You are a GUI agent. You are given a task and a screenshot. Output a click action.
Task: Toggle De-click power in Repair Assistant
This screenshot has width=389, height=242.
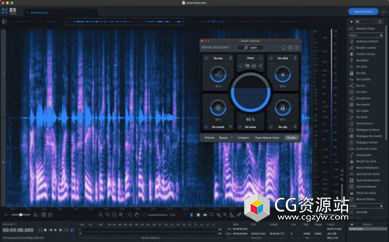pos(271,58)
